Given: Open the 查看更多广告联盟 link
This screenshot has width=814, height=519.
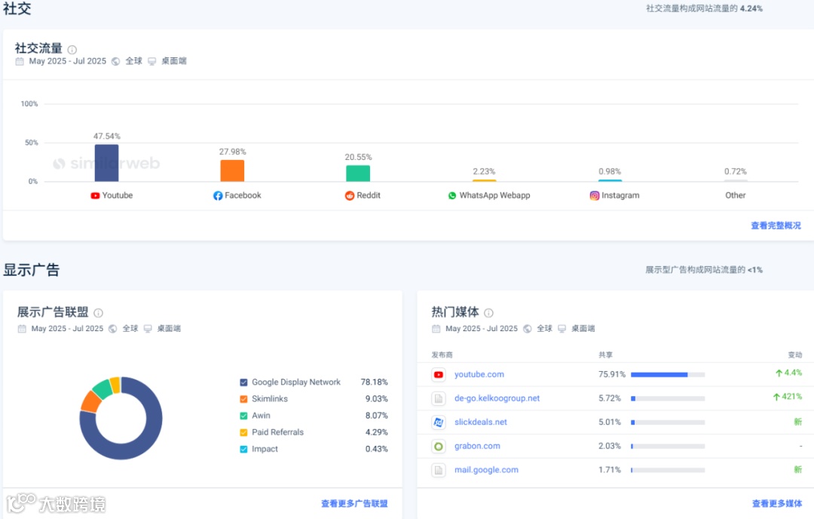Looking at the screenshot, I should 354,503.
